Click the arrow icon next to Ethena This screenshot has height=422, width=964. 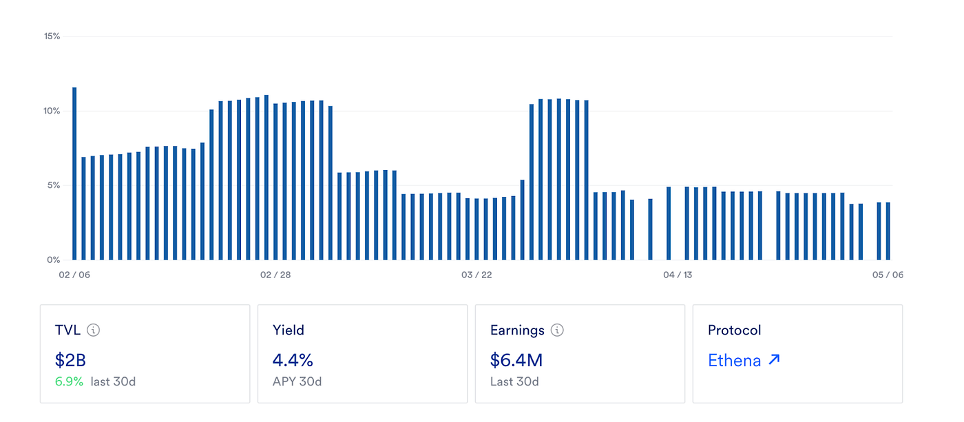[x=774, y=360]
